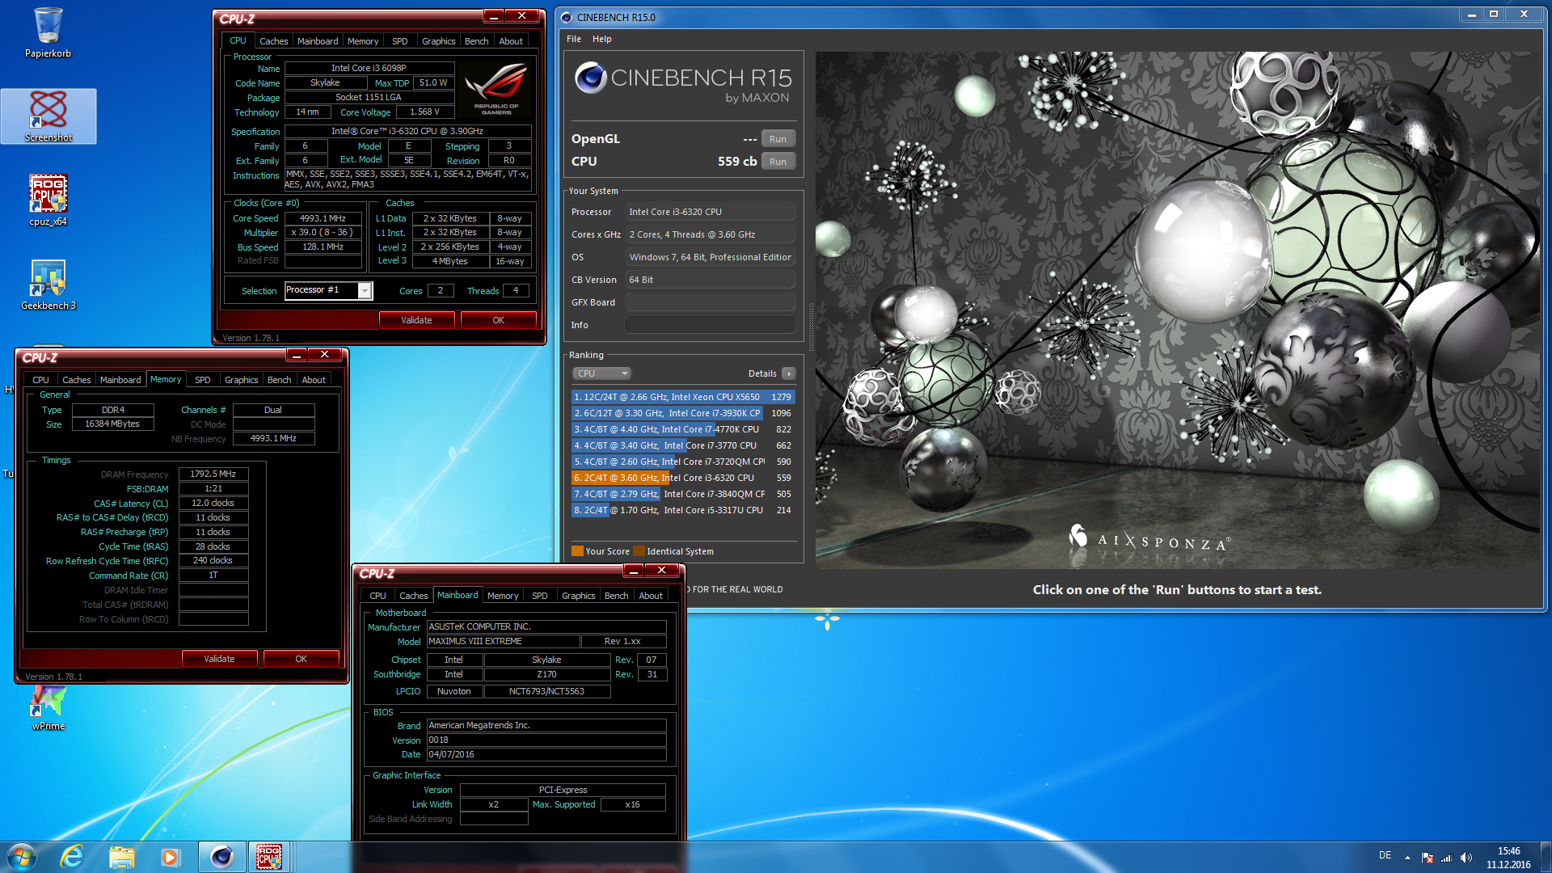Switch to ROG CPU-Z taskbar icon
Viewport: 1552px width, 873px height.
click(269, 857)
